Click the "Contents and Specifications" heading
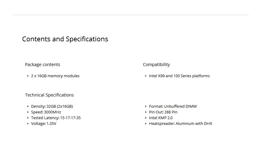Image resolution: width=272 pixels, height=146 pixels. (x=65, y=39)
